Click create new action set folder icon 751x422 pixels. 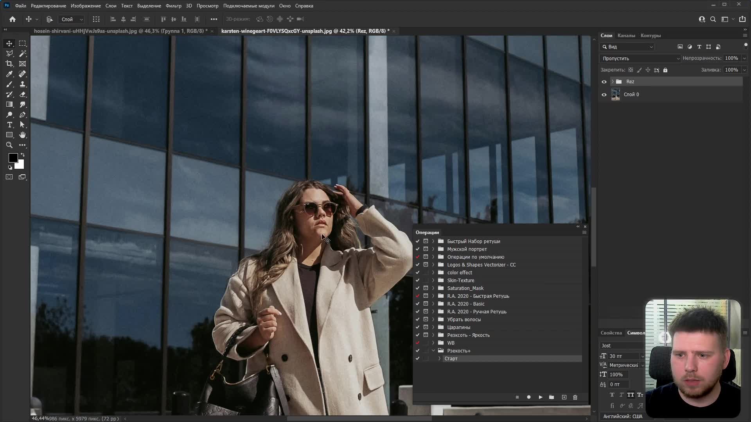coord(552,397)
